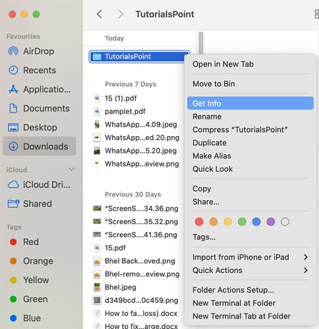
Task: Click the iCloud Drive cloud icon
Action: click(13, 184)
